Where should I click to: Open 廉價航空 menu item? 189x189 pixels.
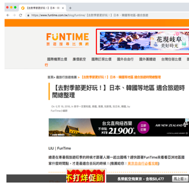click(x=79, y=59)
